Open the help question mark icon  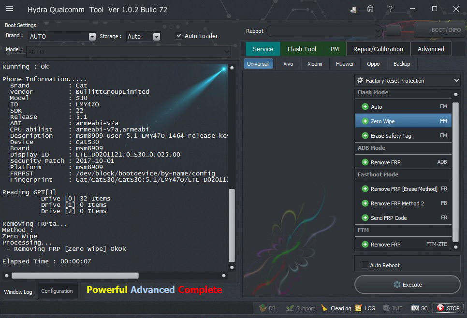point(391,9)
